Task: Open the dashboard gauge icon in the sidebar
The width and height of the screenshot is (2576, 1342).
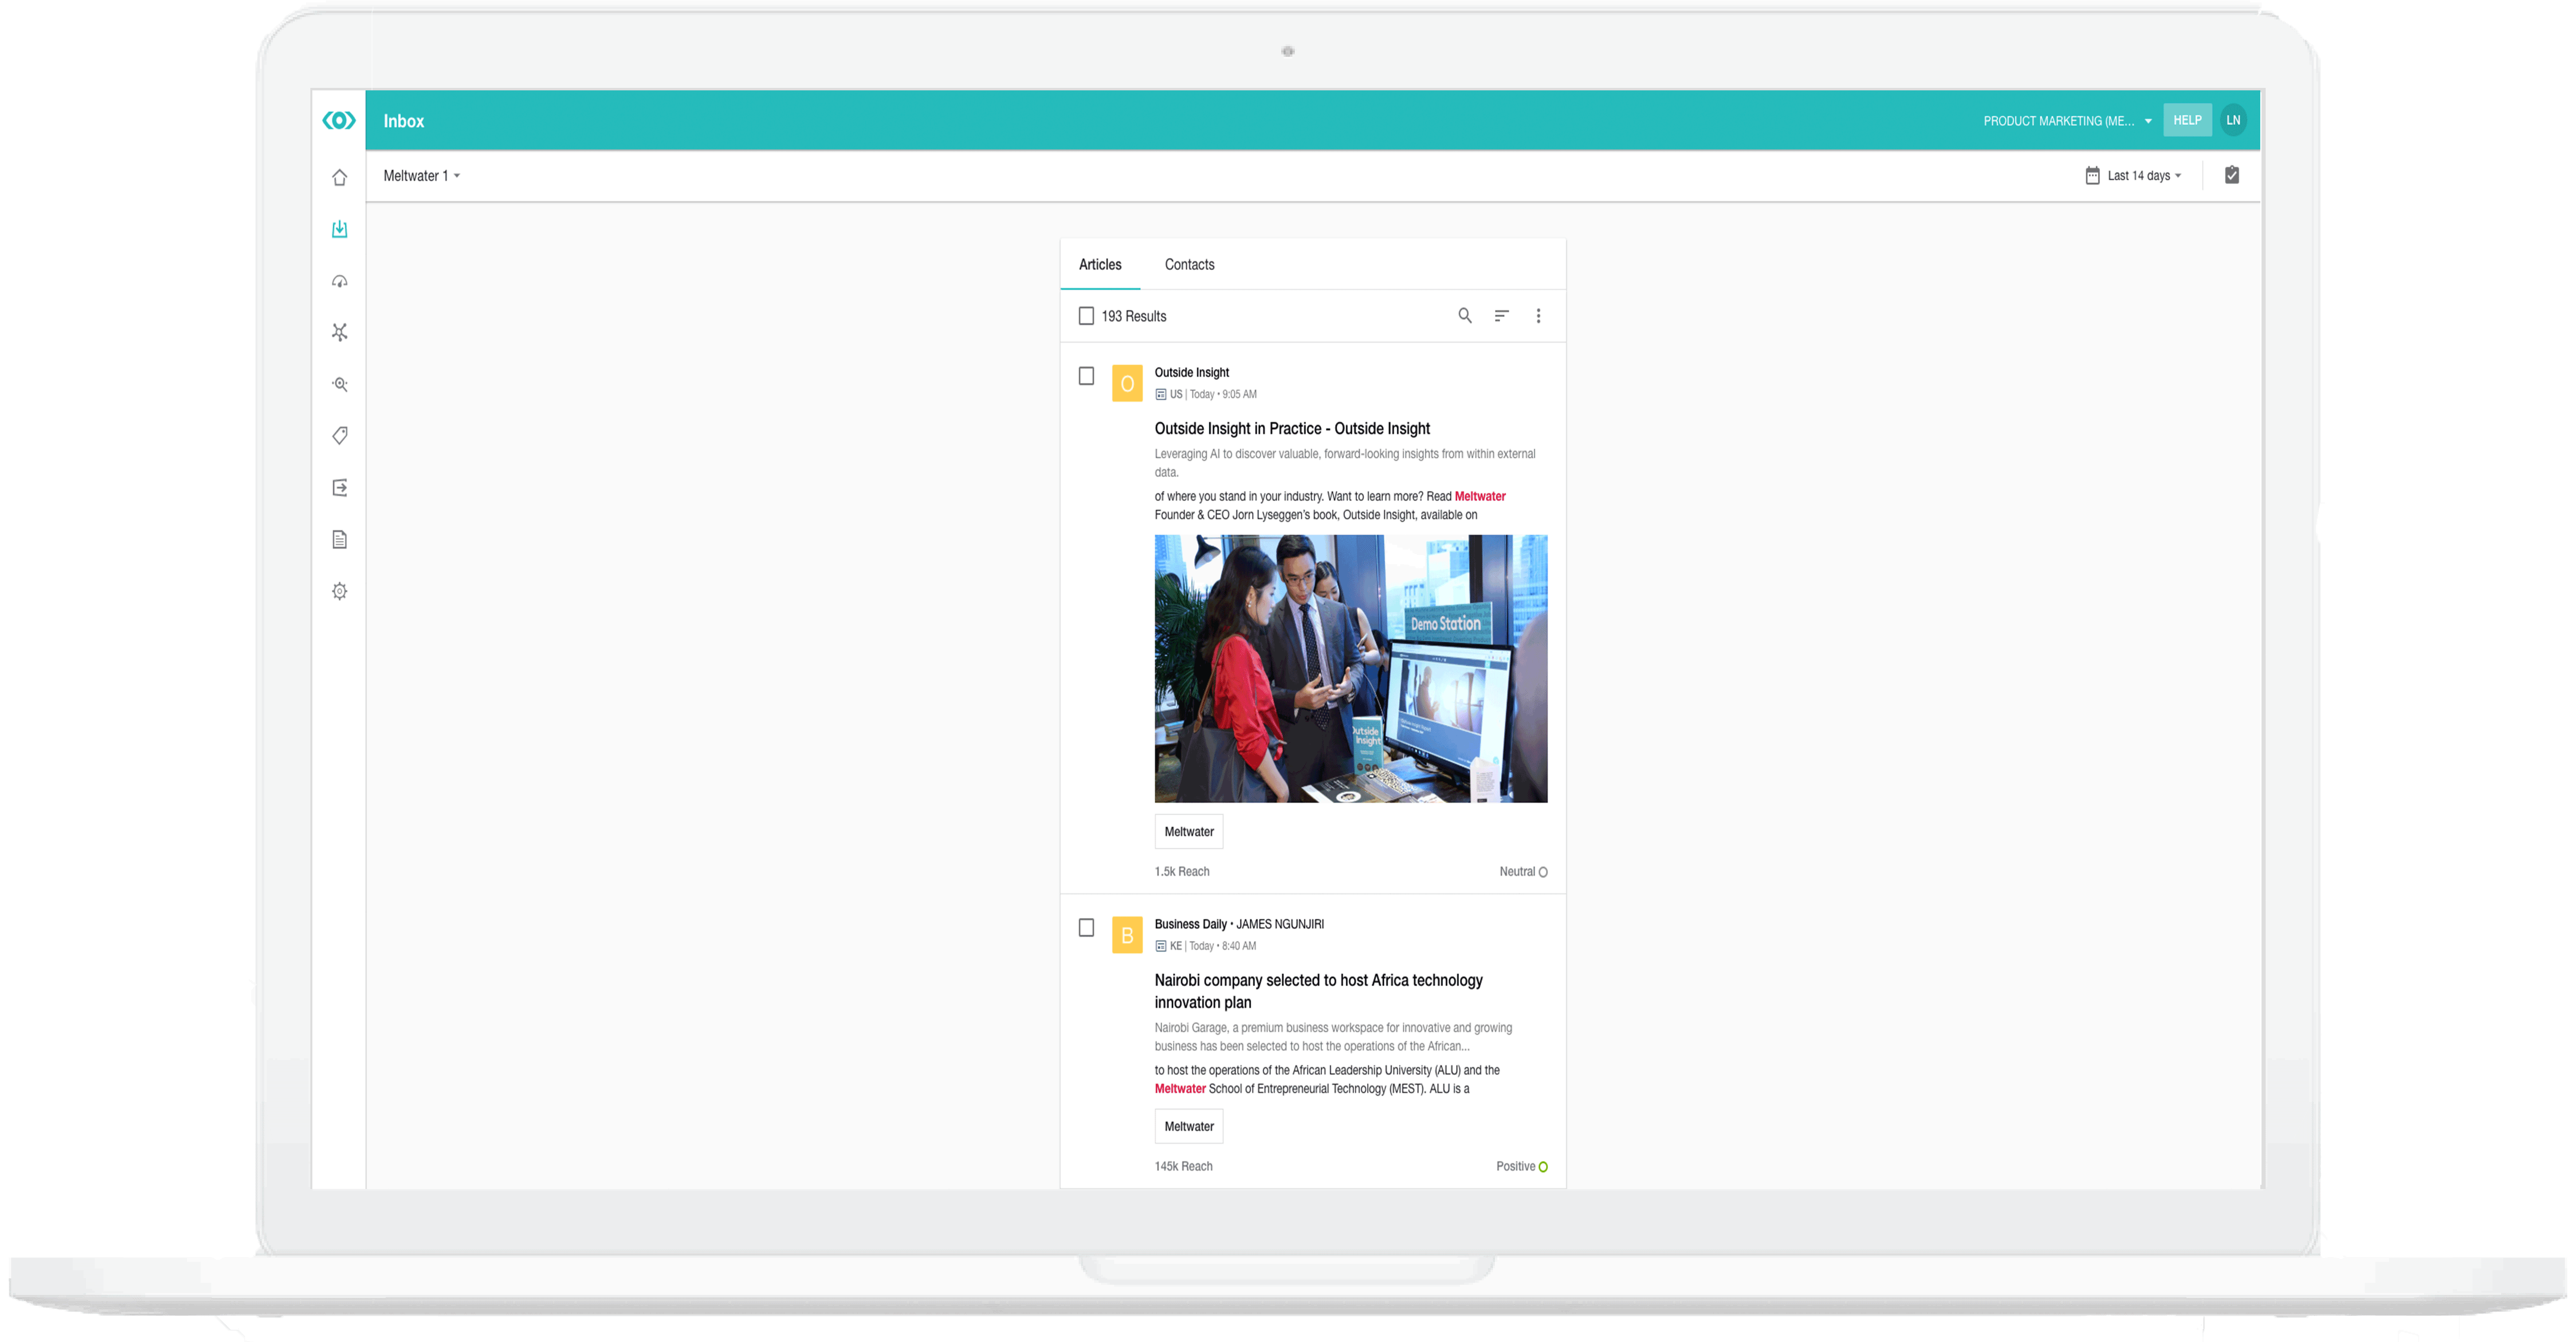Action: point(340,281)
